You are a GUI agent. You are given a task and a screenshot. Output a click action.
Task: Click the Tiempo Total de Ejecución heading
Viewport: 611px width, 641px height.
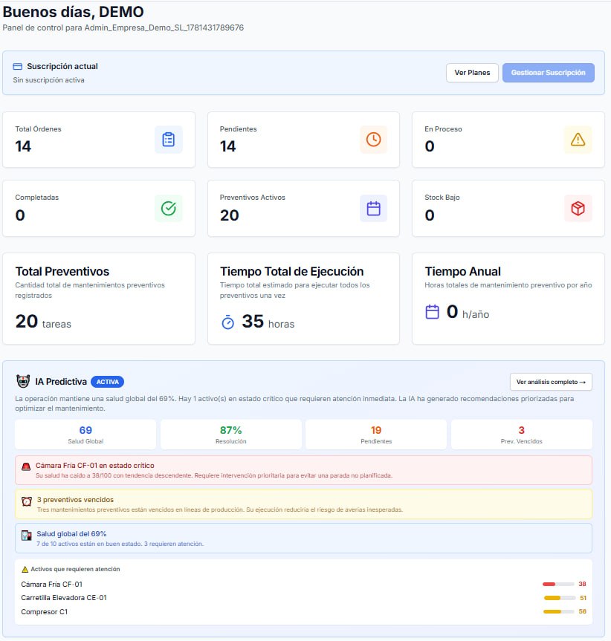pyautogui.click(x=291, y=271)
